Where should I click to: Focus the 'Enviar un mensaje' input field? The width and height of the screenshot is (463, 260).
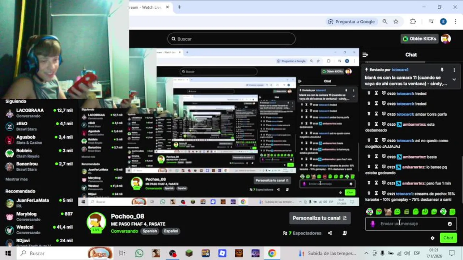[411, 224]
